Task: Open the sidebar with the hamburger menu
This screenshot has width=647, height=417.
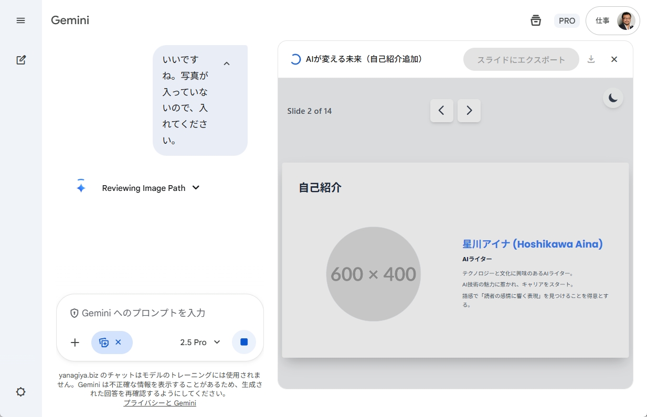Action: 21,20
